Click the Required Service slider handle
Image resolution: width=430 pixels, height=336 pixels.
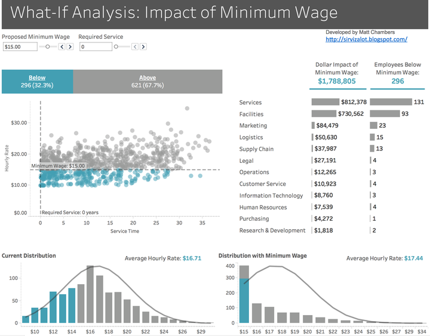[x=116, y=47]
